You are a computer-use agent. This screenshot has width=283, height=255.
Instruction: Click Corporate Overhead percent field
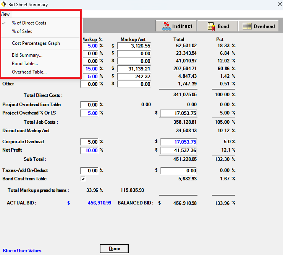(x=89, y=142)
